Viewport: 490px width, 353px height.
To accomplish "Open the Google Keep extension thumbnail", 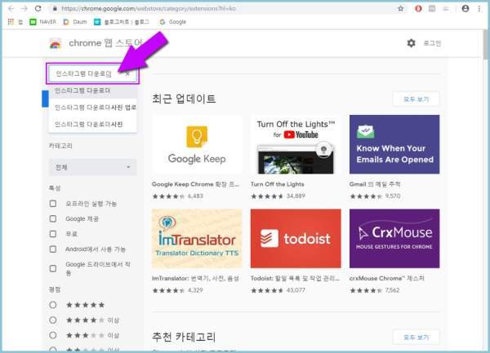I will click(x=197, y=144).
